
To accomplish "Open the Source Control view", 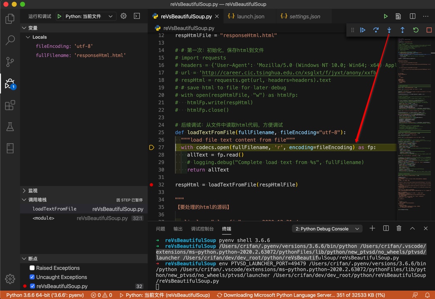I will (10, 61).
